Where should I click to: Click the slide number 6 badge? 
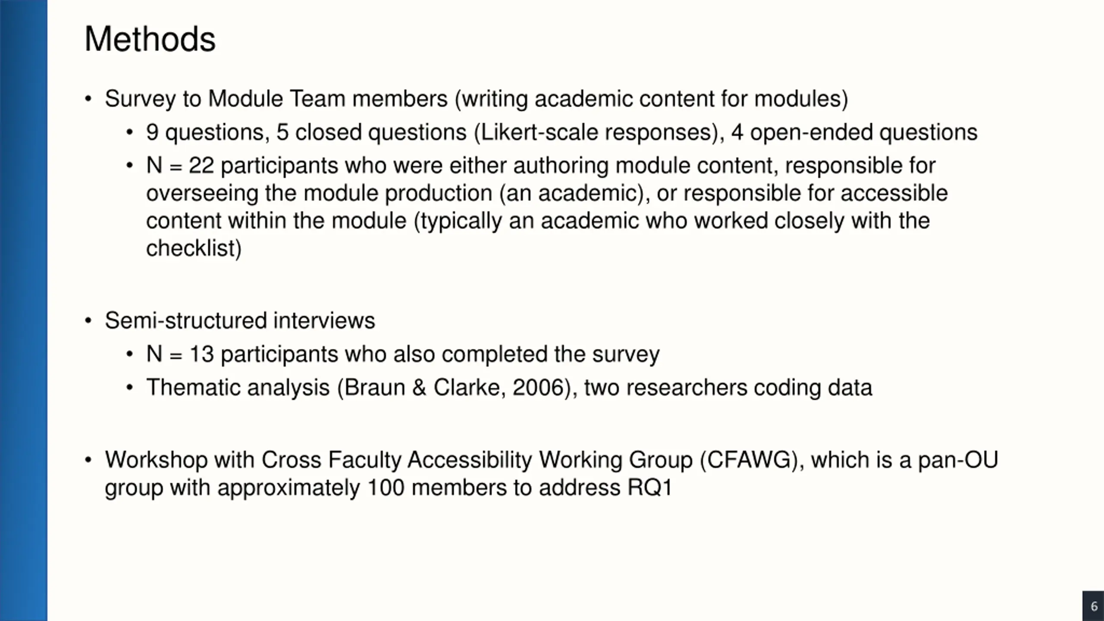point(1093,606)
